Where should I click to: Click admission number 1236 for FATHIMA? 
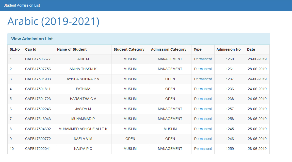pyautogui.click(x=230, y=89)
